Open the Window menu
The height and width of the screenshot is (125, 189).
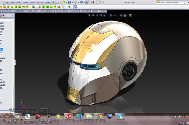coord(40,2)
